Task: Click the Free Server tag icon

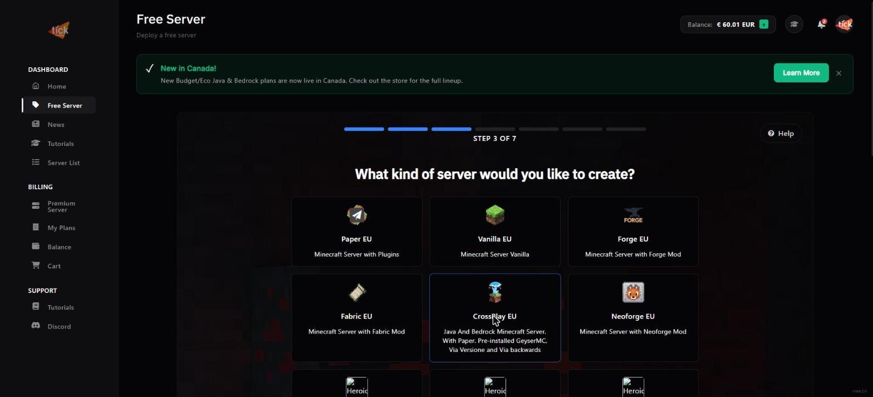Action: 36,105
